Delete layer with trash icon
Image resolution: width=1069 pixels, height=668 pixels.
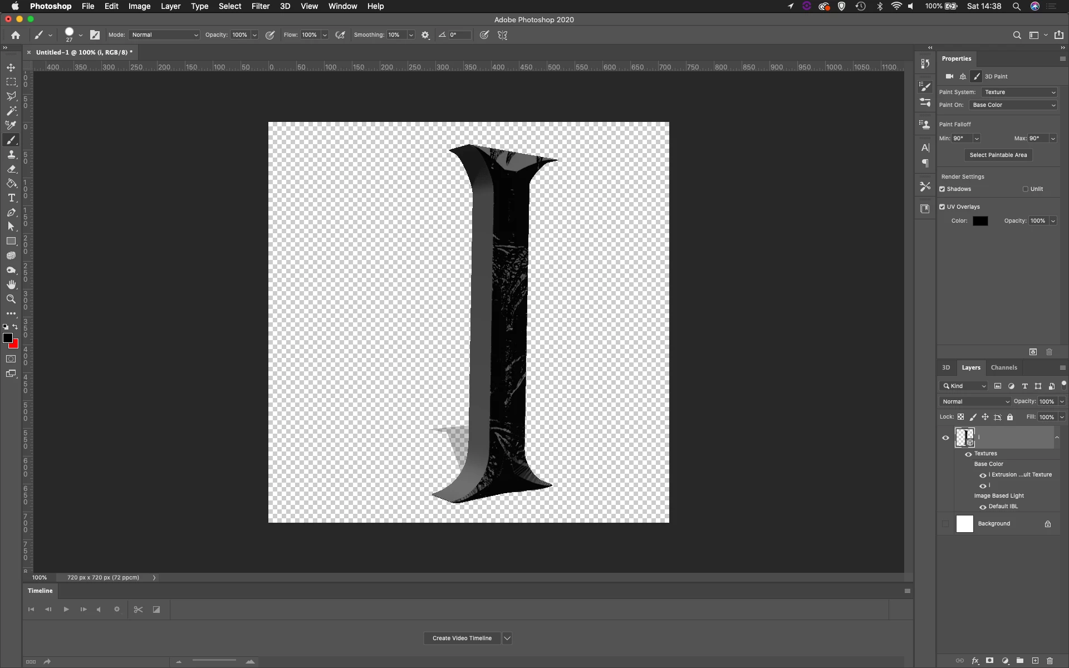click(1050, 661)
